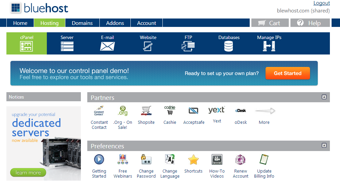
Task: Click the Cashie partner icon
Action: tap(170, 110)
